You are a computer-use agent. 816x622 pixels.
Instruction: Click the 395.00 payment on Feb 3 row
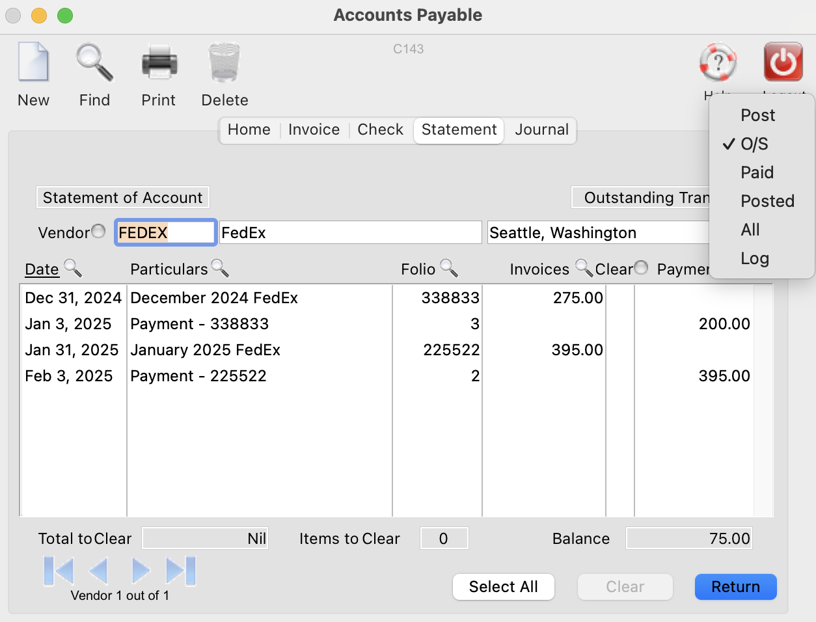pyautogui.click(x=724, y=376)
